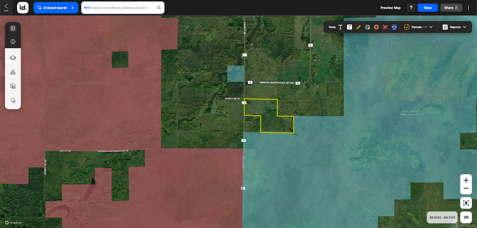This screenshot has width=477, height=228.
Task: Click the yellow outlined parcel
Action: pos(269,116)
